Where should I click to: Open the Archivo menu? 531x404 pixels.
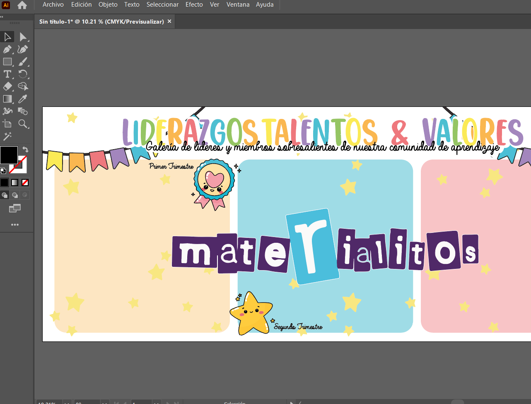53,5
